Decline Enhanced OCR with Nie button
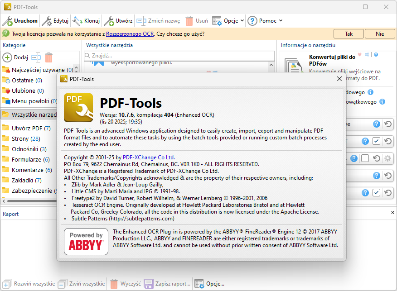Viewport: 397px width, 291px height. pos(380,34)
